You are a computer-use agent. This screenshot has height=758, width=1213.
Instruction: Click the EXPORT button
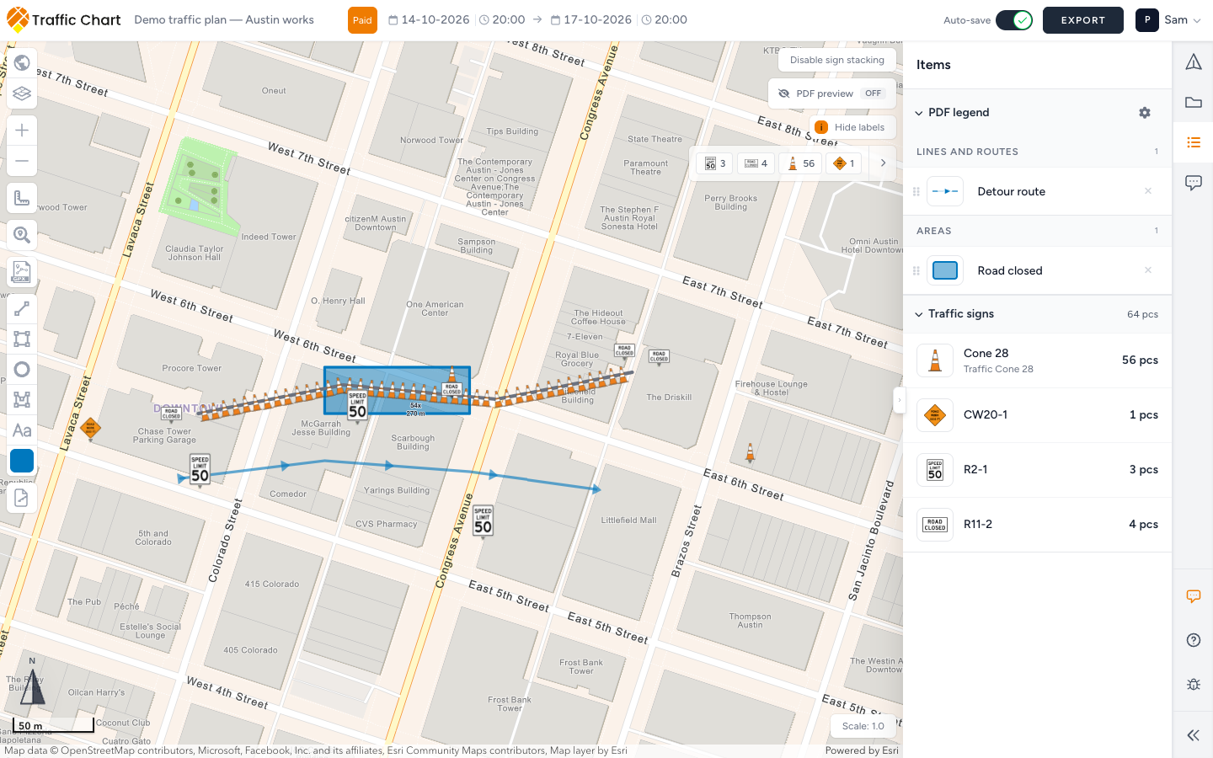(x=1083, y=20)
